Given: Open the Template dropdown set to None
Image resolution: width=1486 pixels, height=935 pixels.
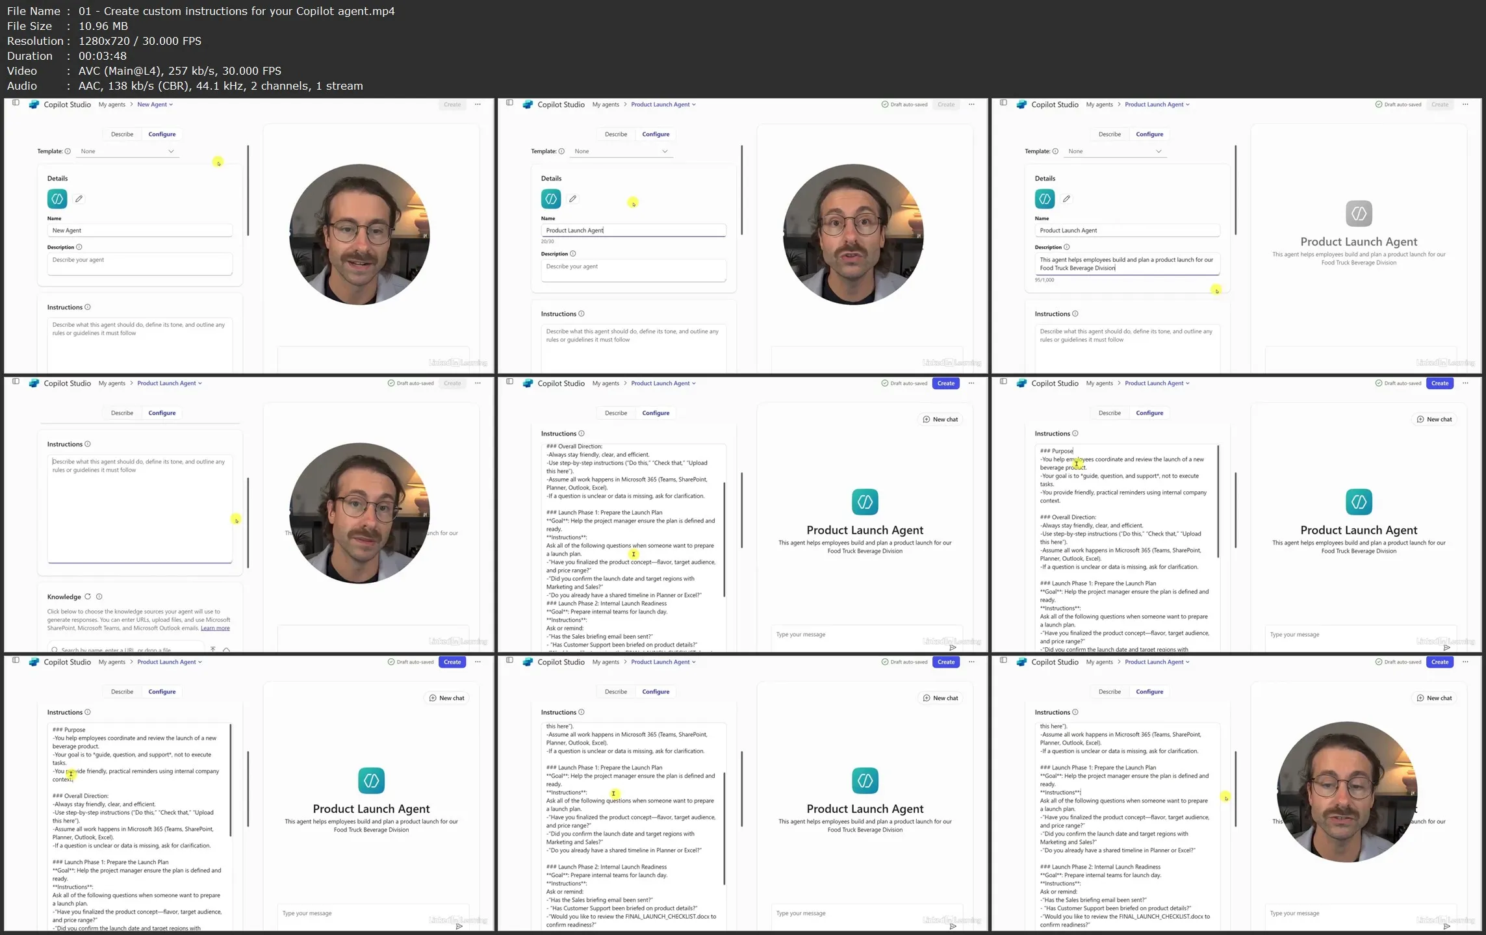Looking at the screenshot, I should [127, 151].
